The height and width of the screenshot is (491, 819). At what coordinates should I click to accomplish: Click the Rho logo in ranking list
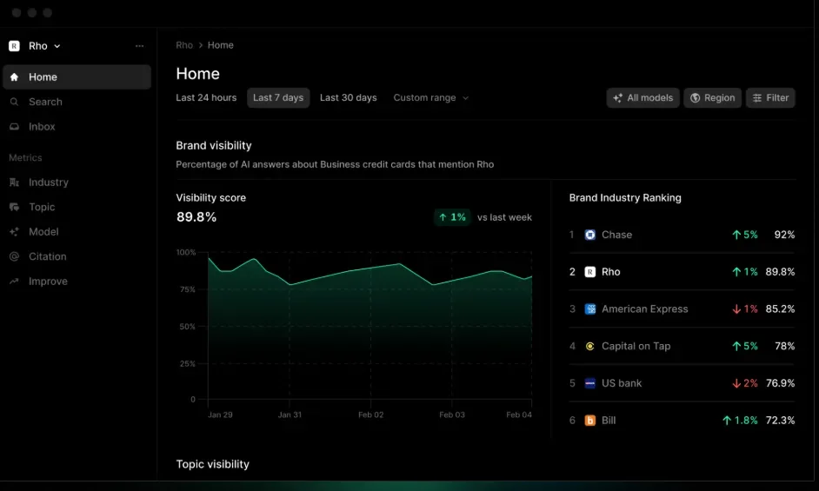(x=590, y=272)
